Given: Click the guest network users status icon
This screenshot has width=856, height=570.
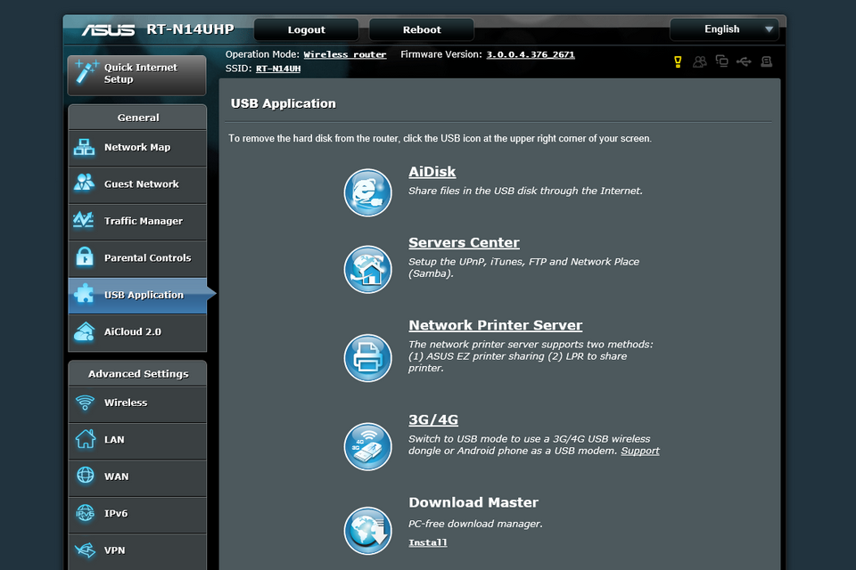Looking at the screenshot, I should 699,61.
